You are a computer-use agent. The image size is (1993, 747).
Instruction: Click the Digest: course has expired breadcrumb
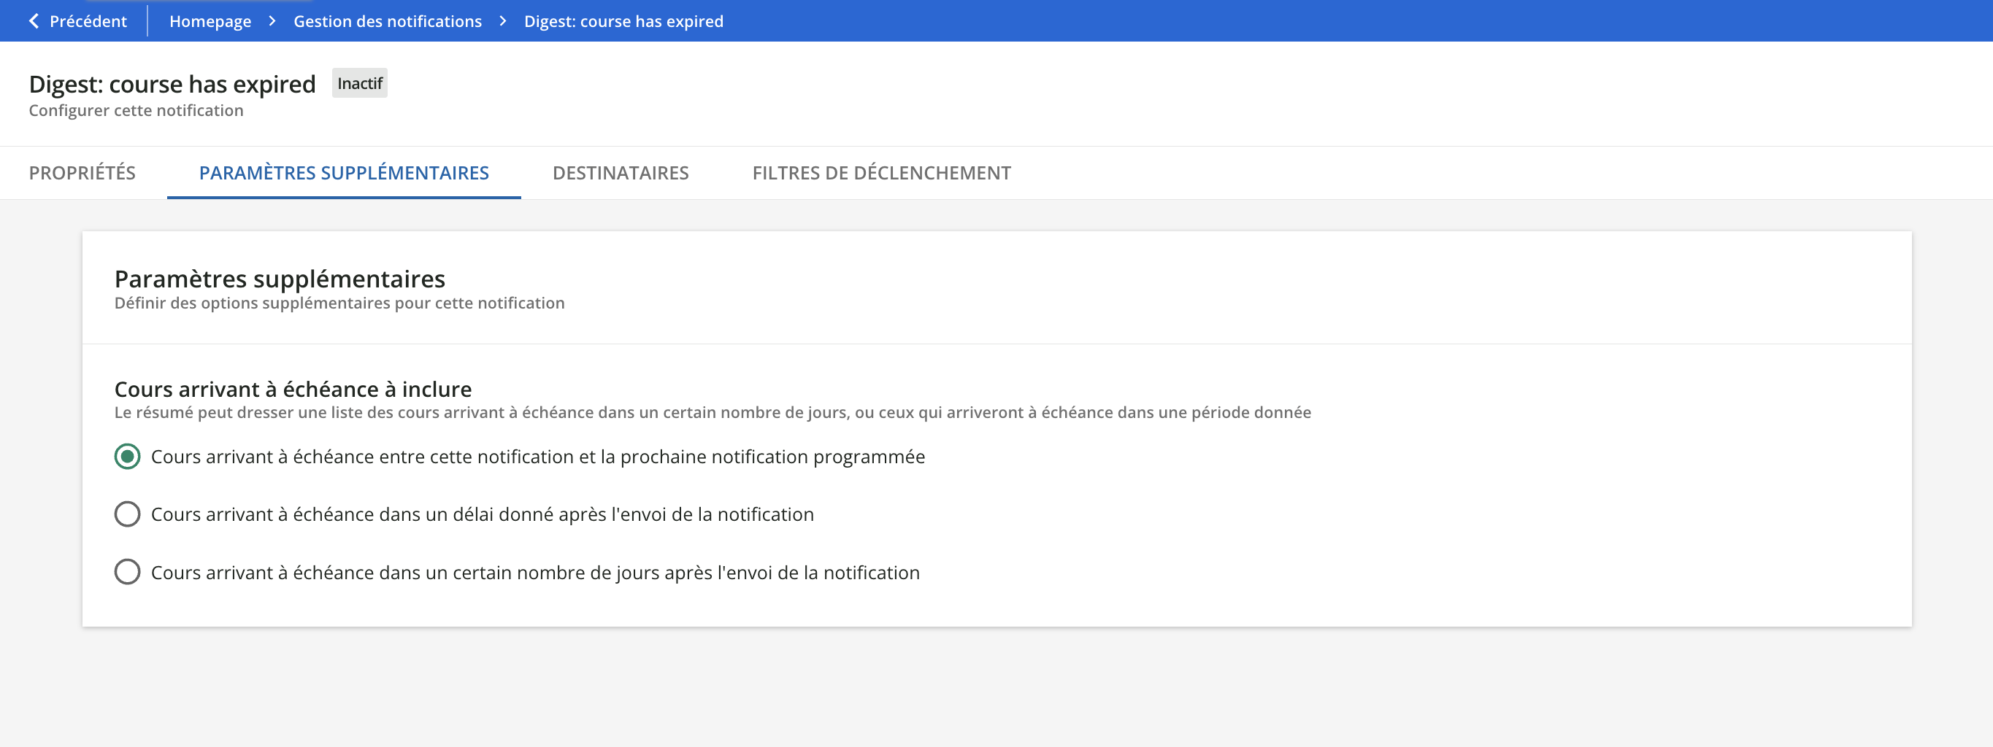pyautogui.click(x=623, y=21)
